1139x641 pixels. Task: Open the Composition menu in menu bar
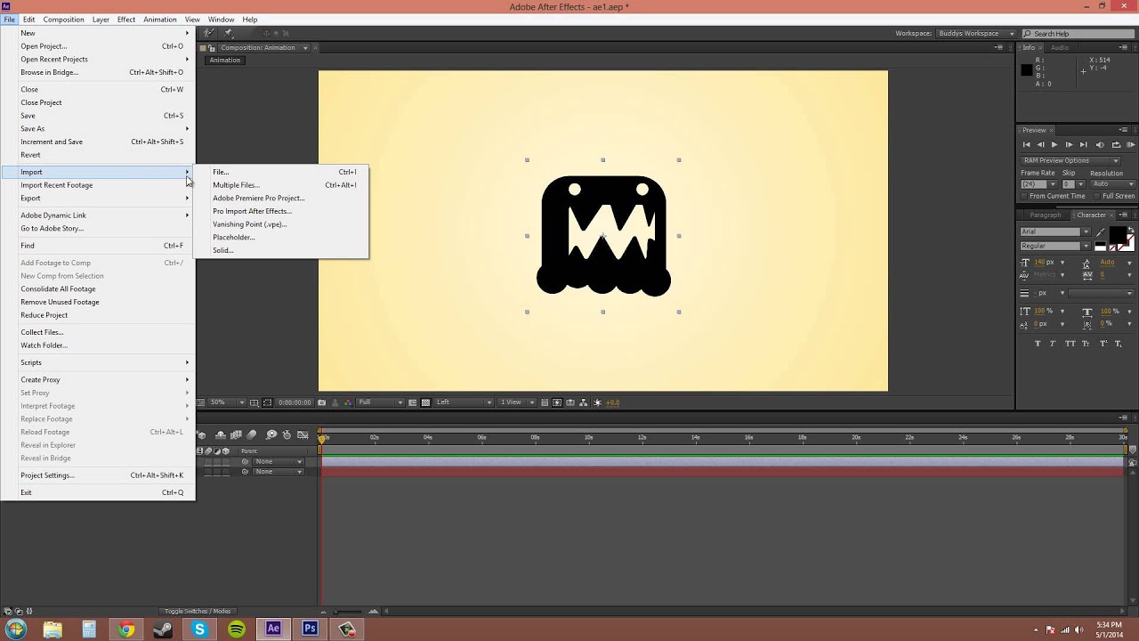click(x=63, y=20)
